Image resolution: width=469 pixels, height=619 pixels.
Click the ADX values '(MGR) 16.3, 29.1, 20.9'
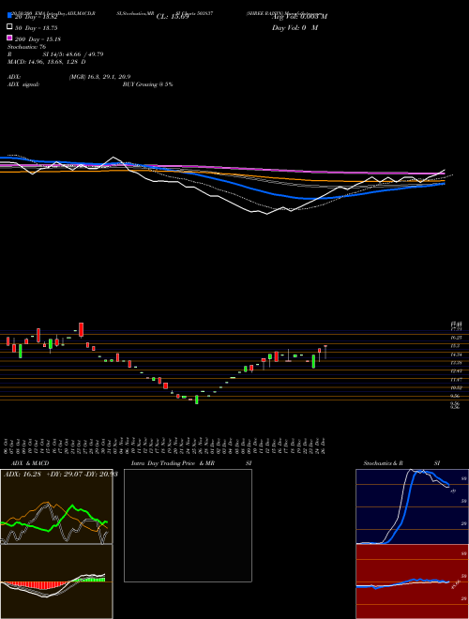[99, 77]
